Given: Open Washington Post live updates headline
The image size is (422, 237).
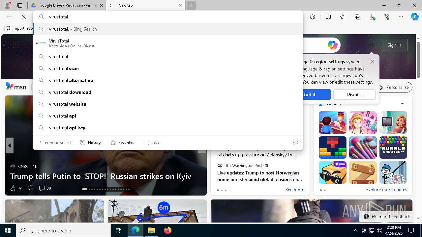Looking at the screenshot, I should (260, 176).
